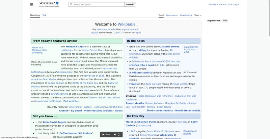Open the Ali Khamenei in January 2026 image

[191, 50]
